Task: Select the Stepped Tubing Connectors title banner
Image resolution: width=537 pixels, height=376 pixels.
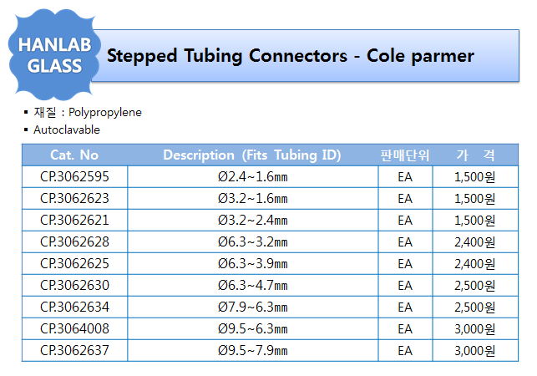Action: 306,55
